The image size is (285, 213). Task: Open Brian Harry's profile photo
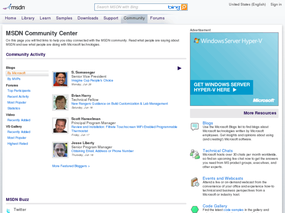coord(60,102)
